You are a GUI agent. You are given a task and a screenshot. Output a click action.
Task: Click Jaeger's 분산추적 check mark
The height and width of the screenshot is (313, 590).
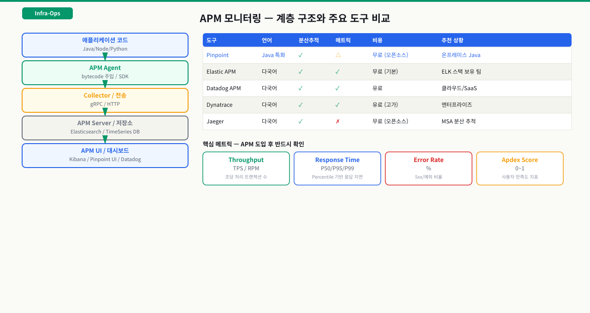(x=301, y=122)
